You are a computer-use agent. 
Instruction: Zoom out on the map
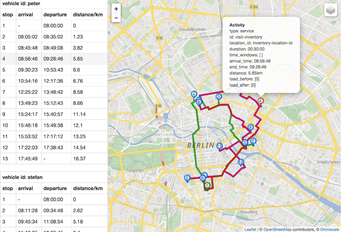[x=116, y=18]
